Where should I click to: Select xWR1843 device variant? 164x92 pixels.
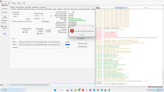(x=45, y=32)
